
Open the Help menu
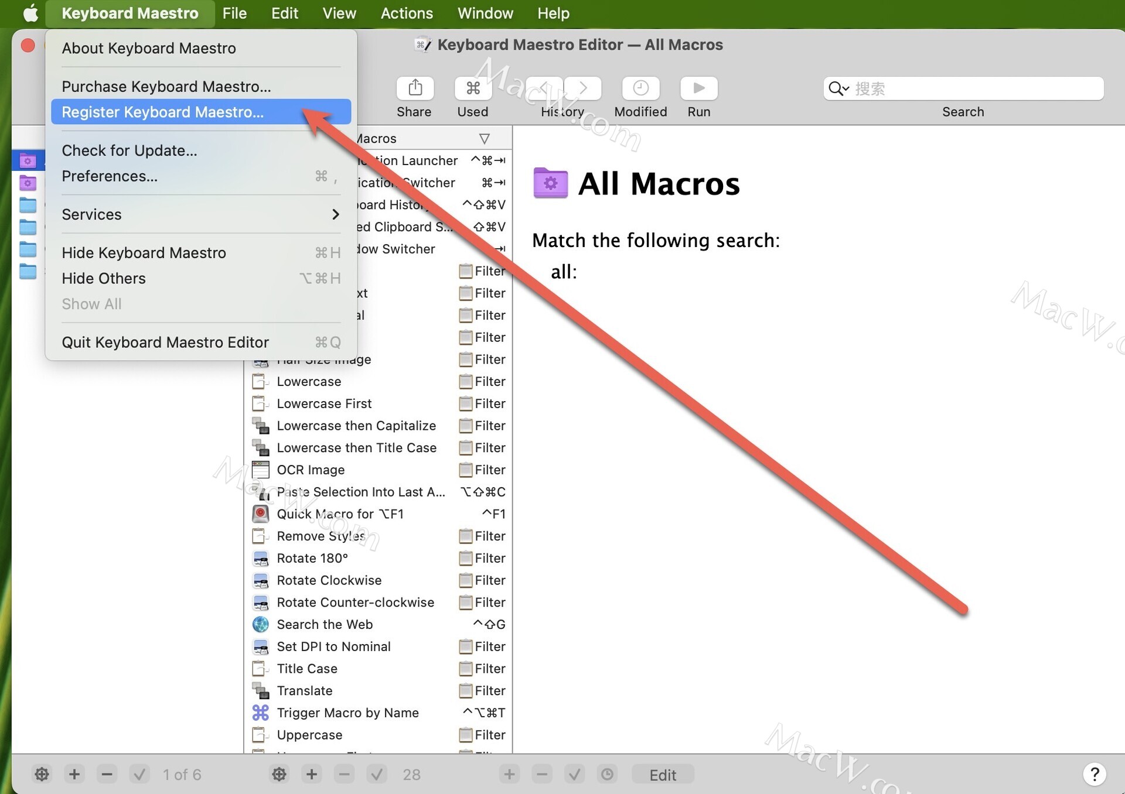click(x=553, y=13)
